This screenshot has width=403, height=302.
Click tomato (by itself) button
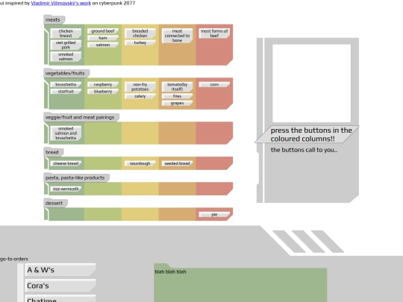point(177,86)
